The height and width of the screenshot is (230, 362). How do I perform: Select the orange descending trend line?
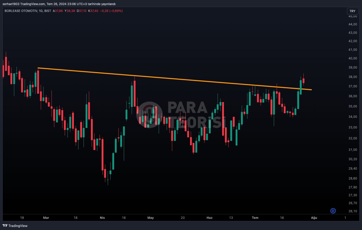tap(175, 79)
